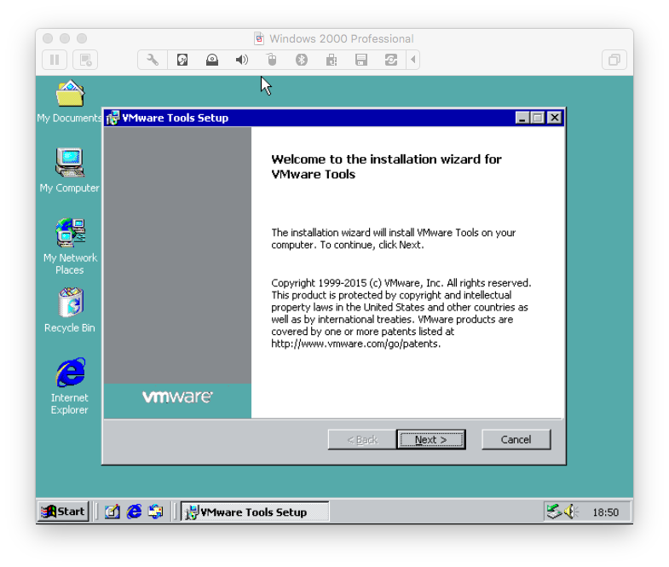Viewport: 669px width, 567px height.
Task: Click the hard disk device icon
Action: [182, 60]
